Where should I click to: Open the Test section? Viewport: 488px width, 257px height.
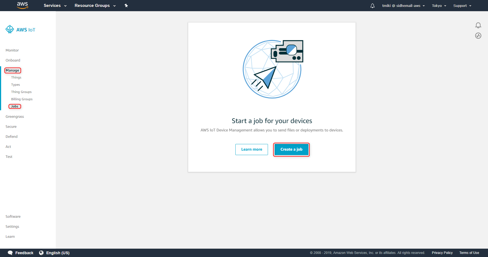pos(9,157)
